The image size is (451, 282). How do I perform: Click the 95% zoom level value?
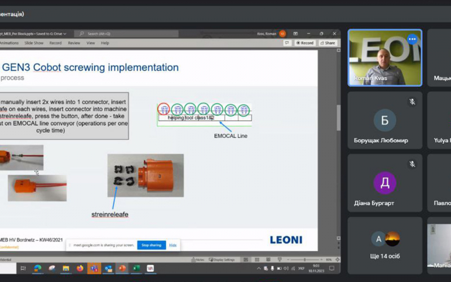[329, 259]
